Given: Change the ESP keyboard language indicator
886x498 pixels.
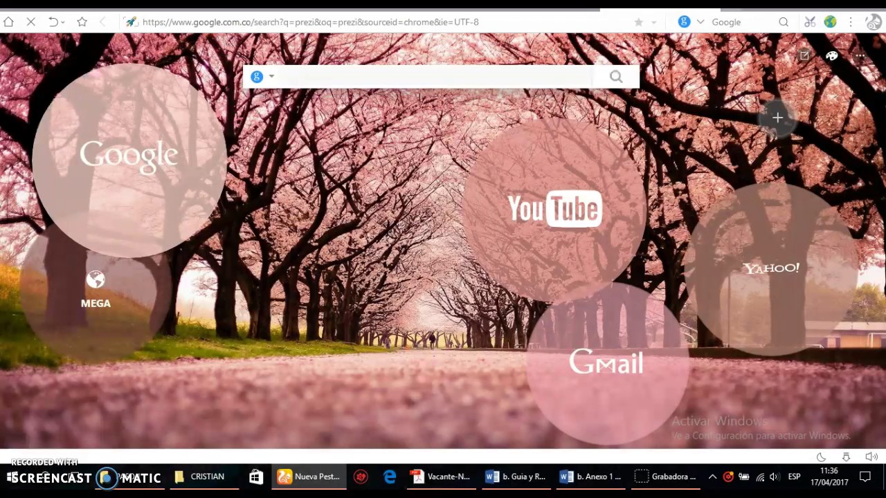Looking at the screenshot, I should point(794,477).
